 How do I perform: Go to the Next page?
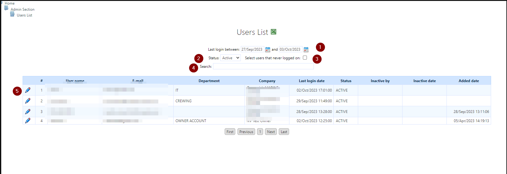click(271, 132)
